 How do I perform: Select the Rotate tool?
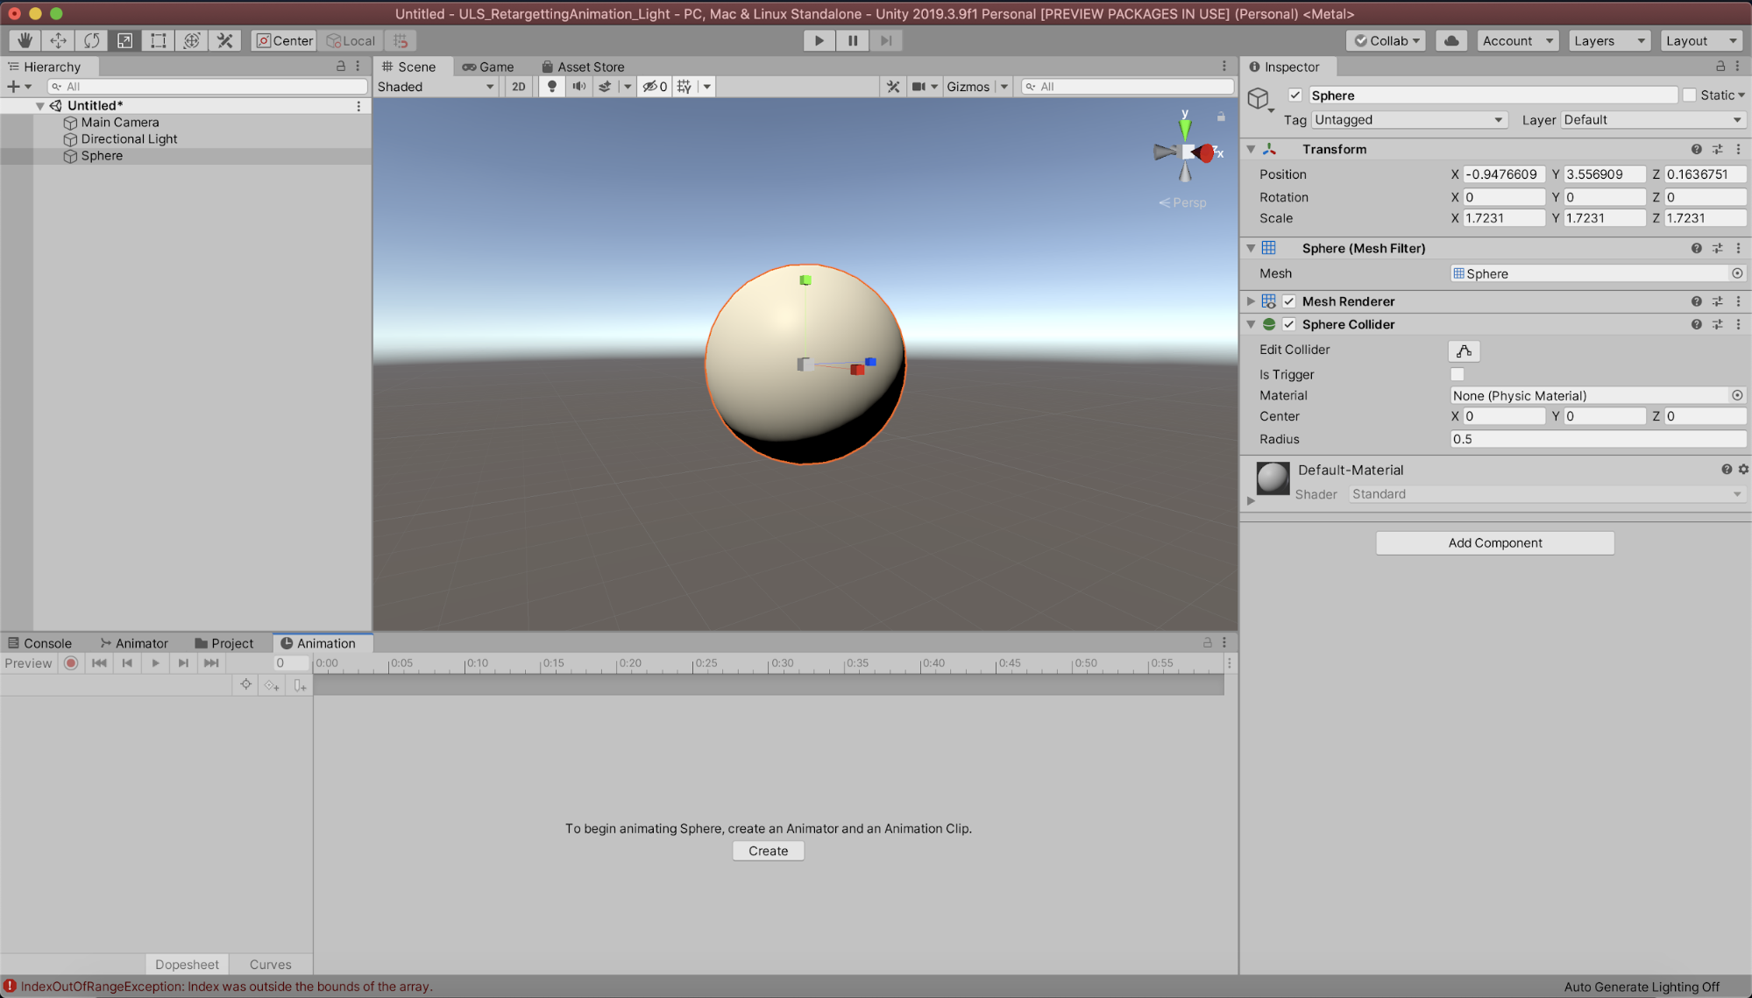click(x=91, y=40)
